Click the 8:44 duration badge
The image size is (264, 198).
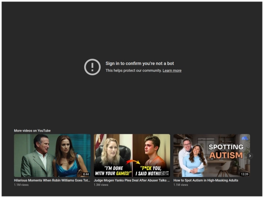(x=86, y=174)
